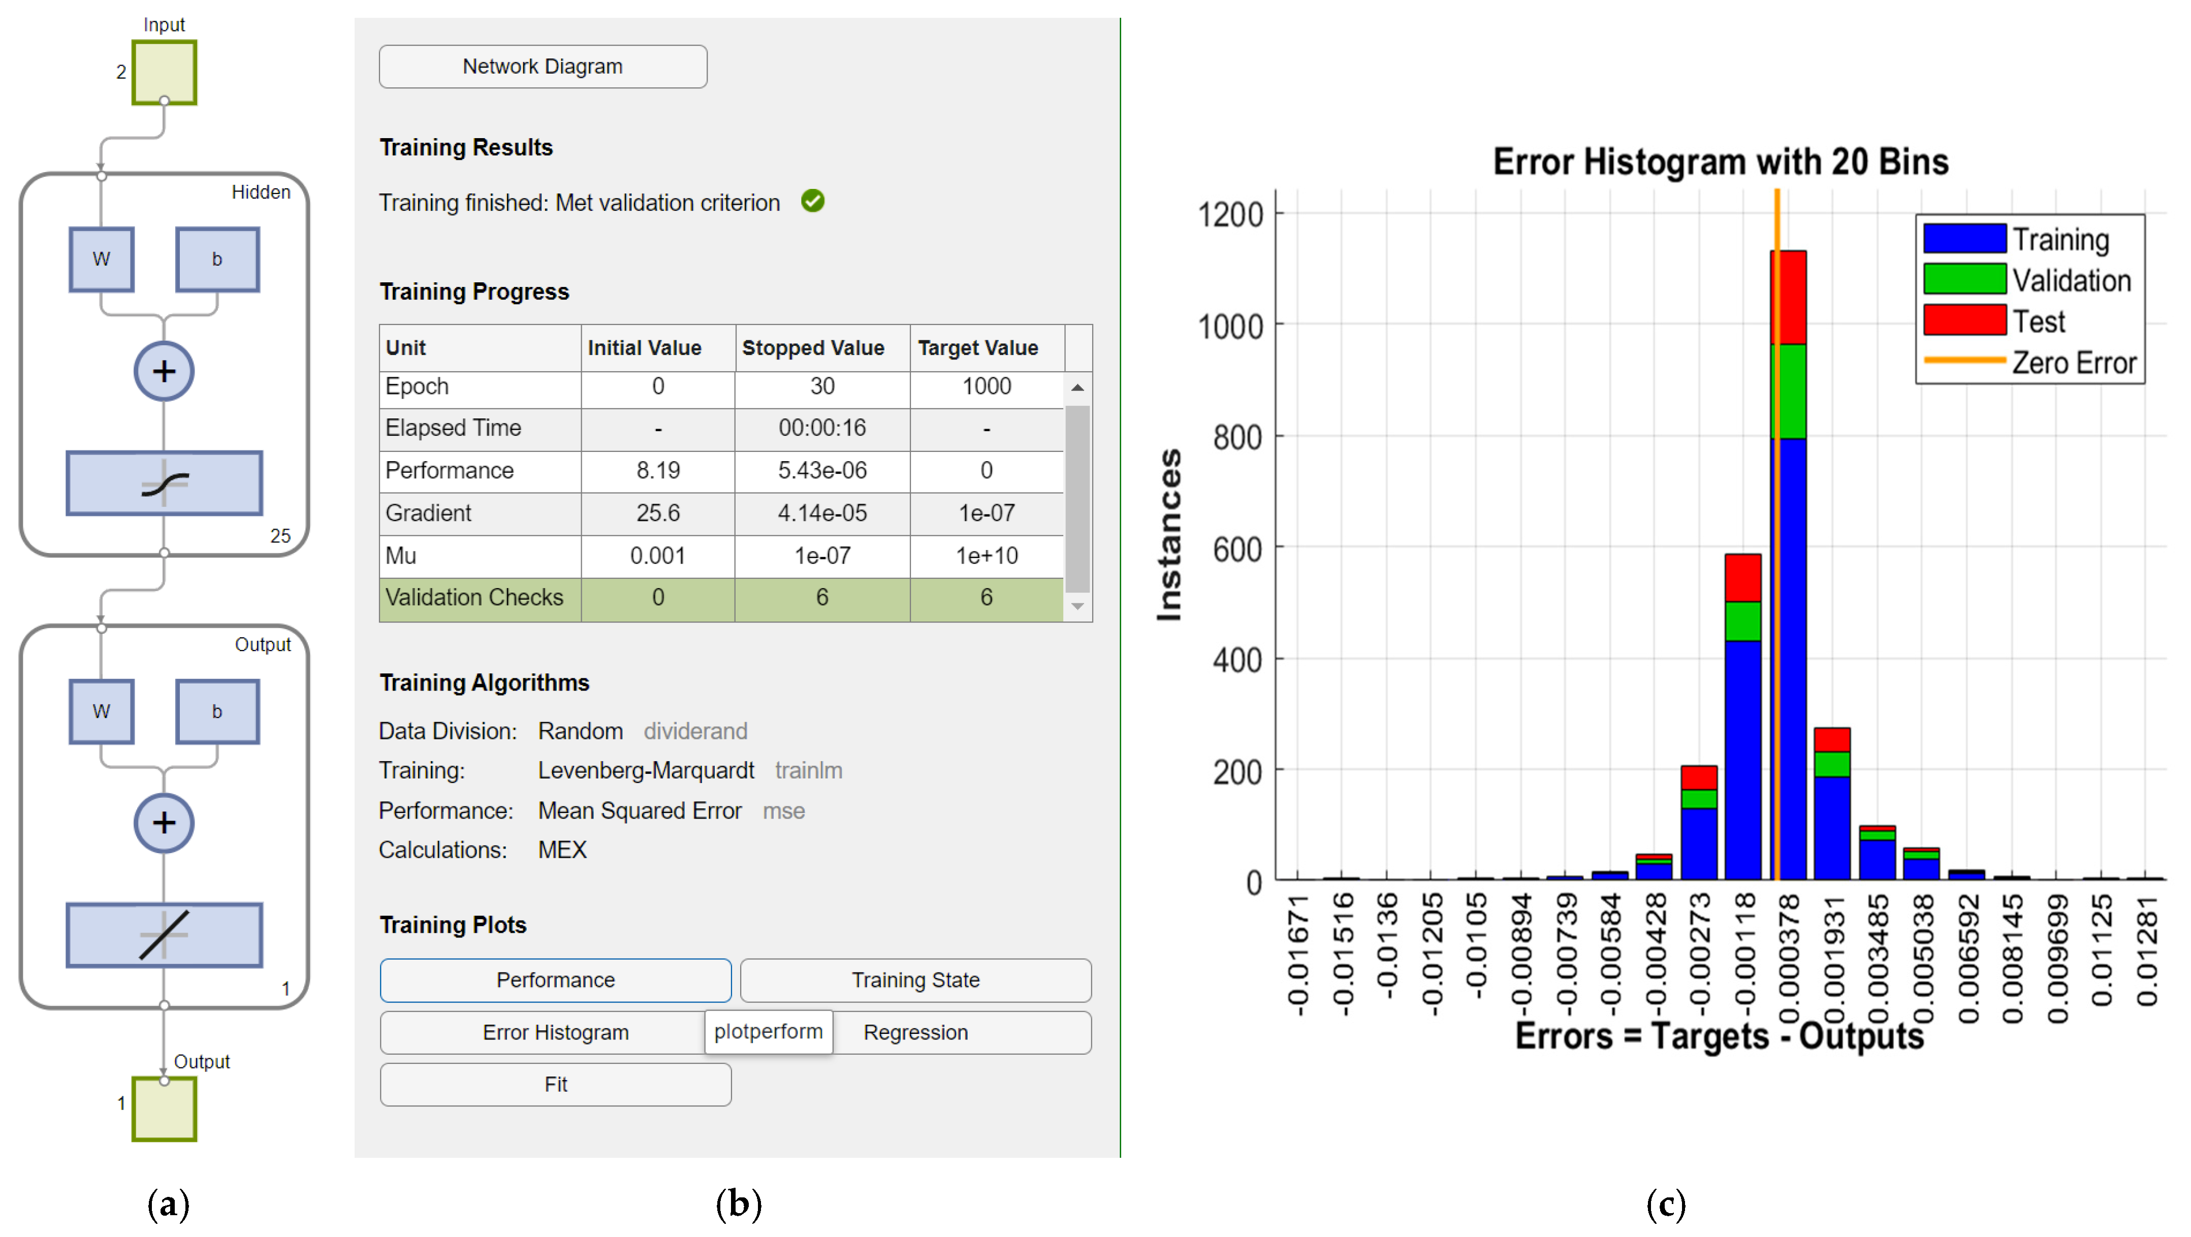
Task: Click the hidden layer summation plus node
Action: point(164,372)
